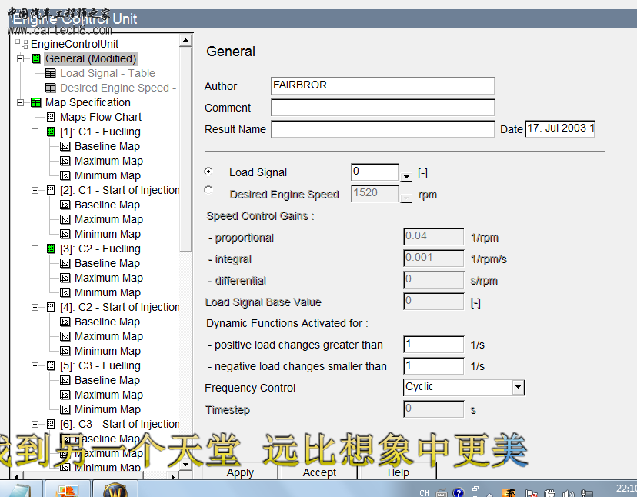Click Maximum Map icon under C1 Start of Injection

point(65,220)
